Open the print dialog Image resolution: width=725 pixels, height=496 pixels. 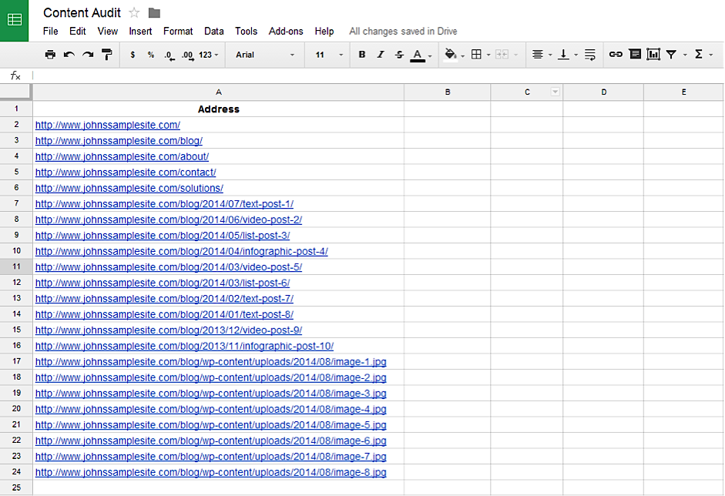50,55
